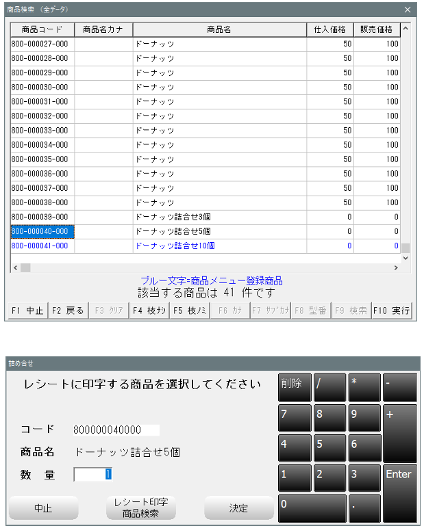Tap the plus key on keypad

pos(399,432)
